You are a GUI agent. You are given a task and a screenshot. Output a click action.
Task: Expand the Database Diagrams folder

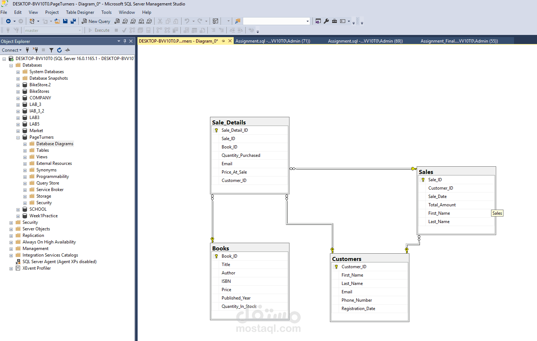25,144
